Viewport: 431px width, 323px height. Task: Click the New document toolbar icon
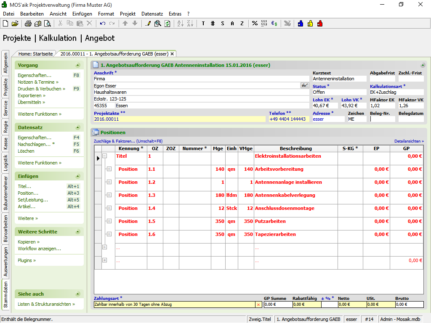pos(6,24)
